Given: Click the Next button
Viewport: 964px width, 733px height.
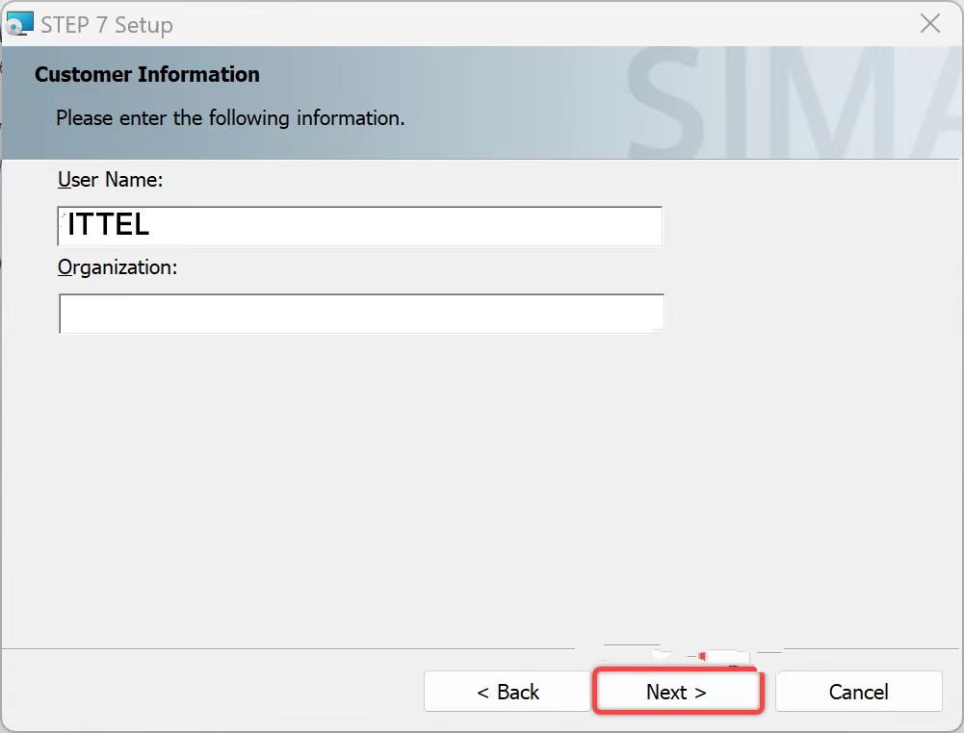Looking at the screenshot, I should [x=677, y=692].
